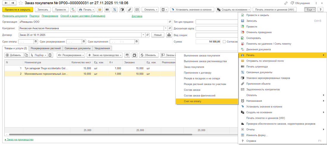Click the barcode print icon in toolbar

pyautogui.click(x=107, y=9)
